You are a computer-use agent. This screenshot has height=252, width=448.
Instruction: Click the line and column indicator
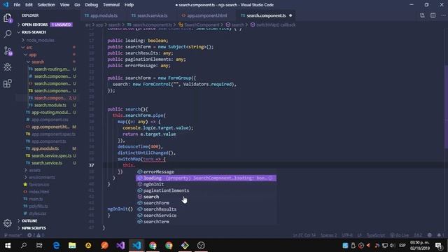click(x=304, y=235)
